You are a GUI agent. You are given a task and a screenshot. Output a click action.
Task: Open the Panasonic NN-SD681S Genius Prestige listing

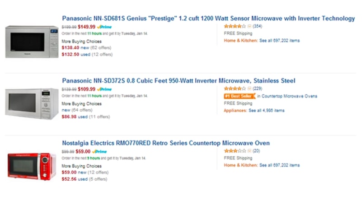208,19
